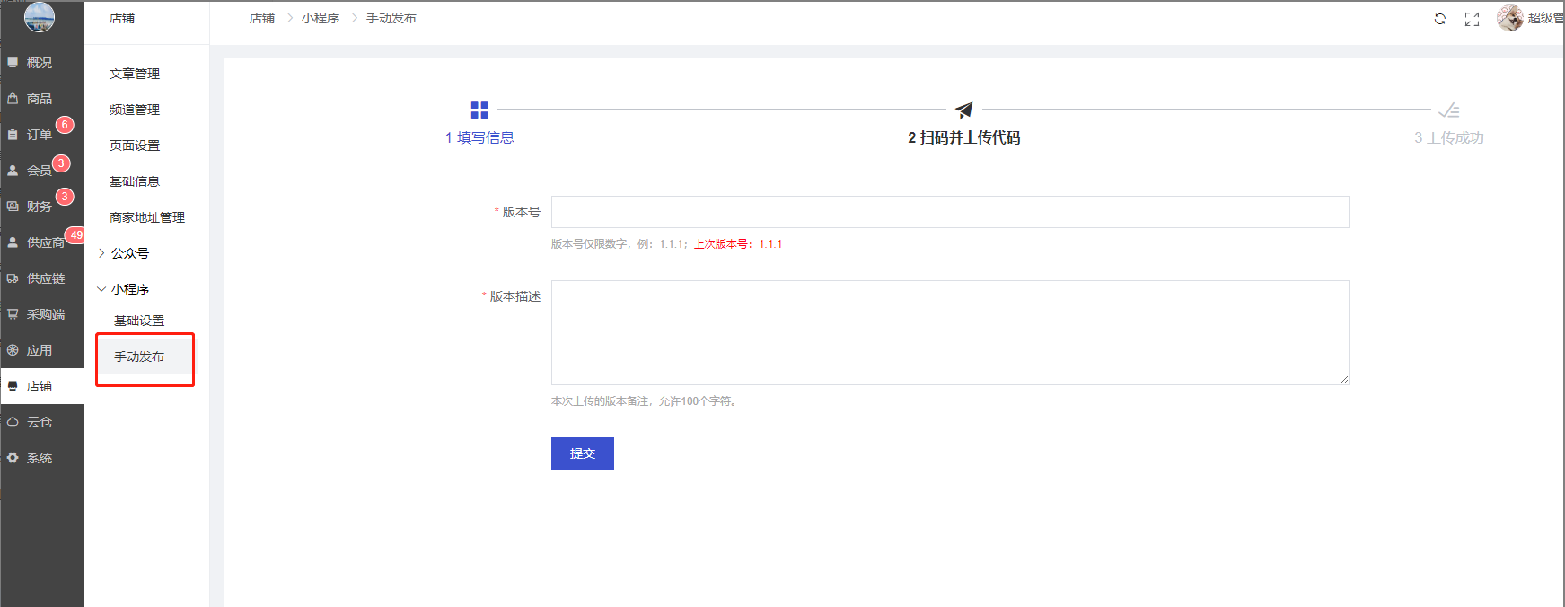Click the refresh icon in top bar
1565x607 pixels.
pyautogui.click(x=1439, y=19)
